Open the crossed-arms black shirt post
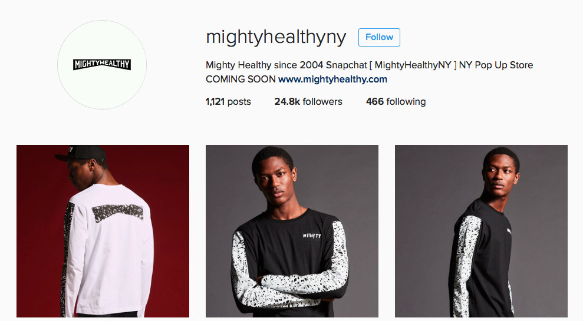 coord(292,231)
